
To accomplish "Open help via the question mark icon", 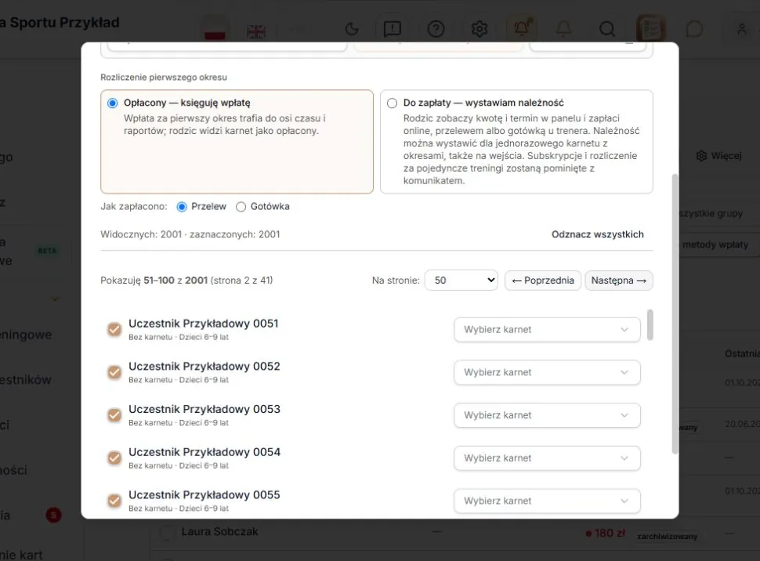I will [x=436, y=29].
